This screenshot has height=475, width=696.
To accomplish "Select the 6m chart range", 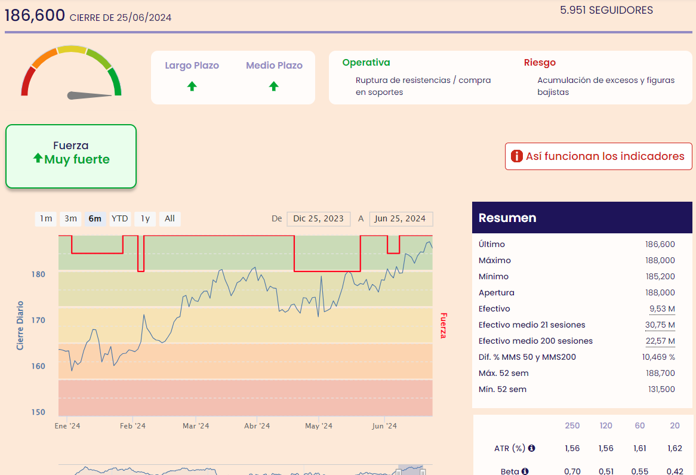I will pyautogui.click(x=95, y=218).
